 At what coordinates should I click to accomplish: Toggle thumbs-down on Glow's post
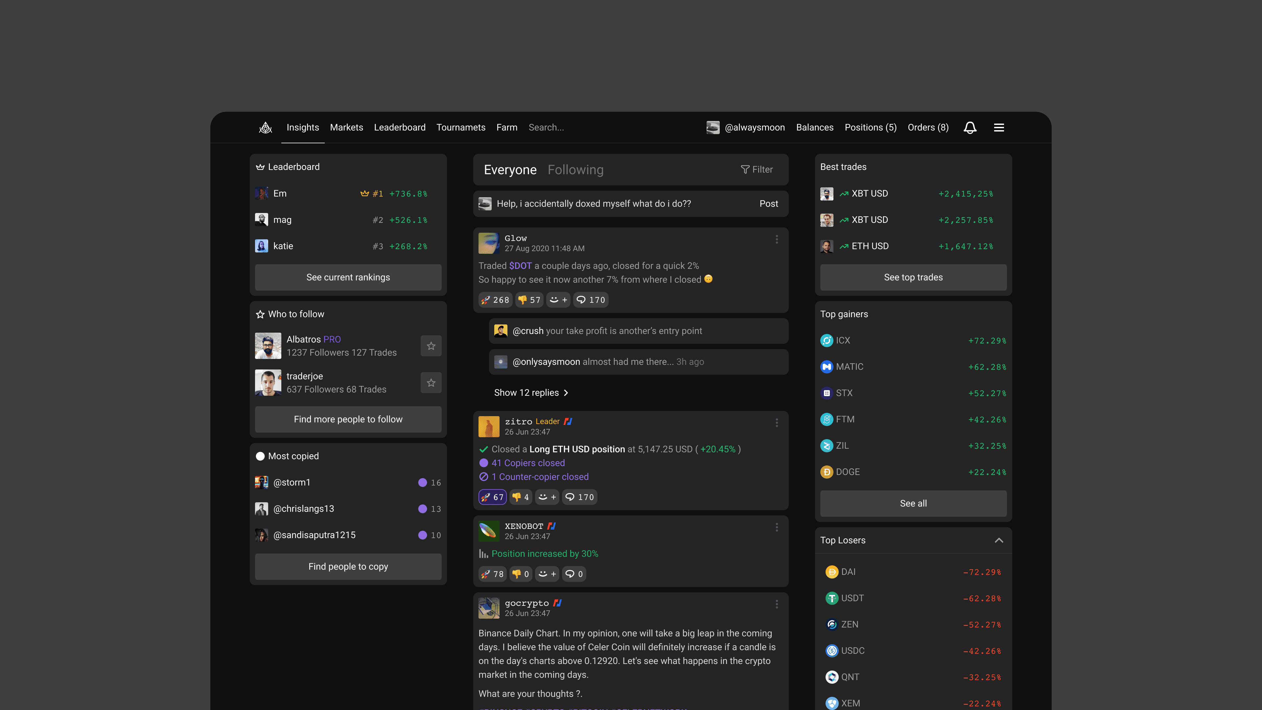pyautogui.click(x=529, y=300)
